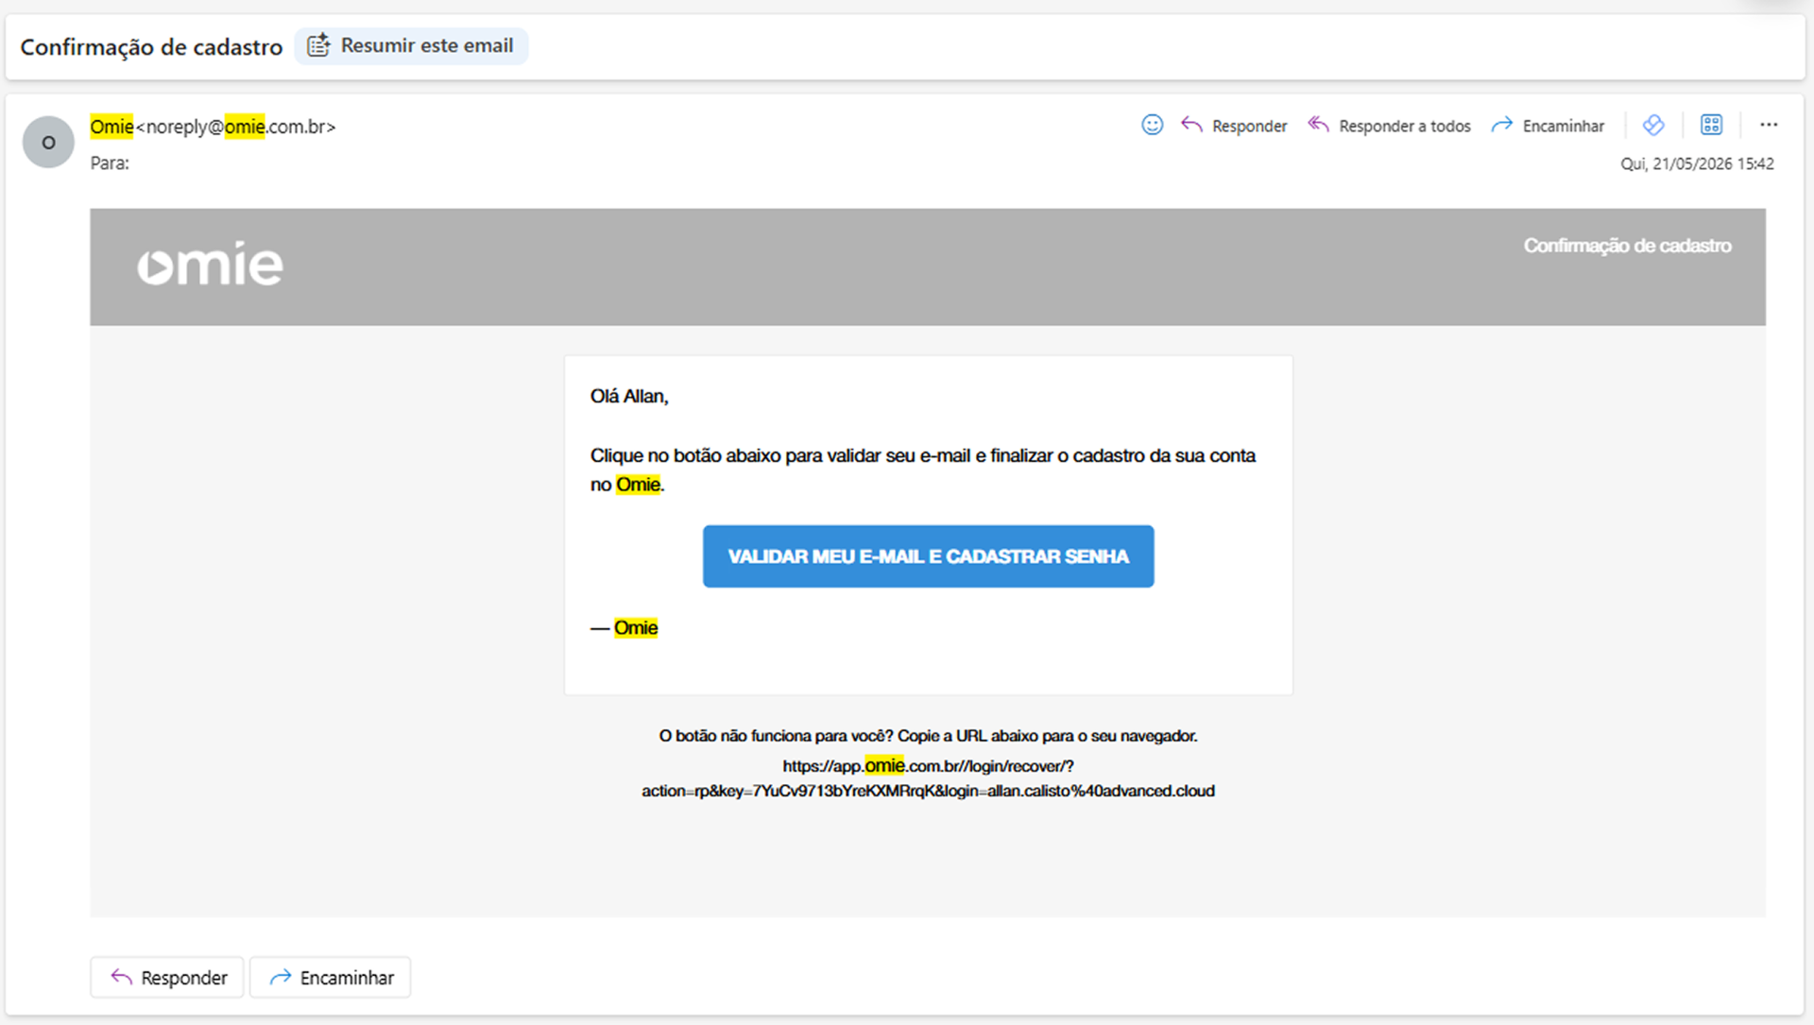Click the sender avatar circle O
Viewport: 1814px width, 1025px height.
pos(48,142)
